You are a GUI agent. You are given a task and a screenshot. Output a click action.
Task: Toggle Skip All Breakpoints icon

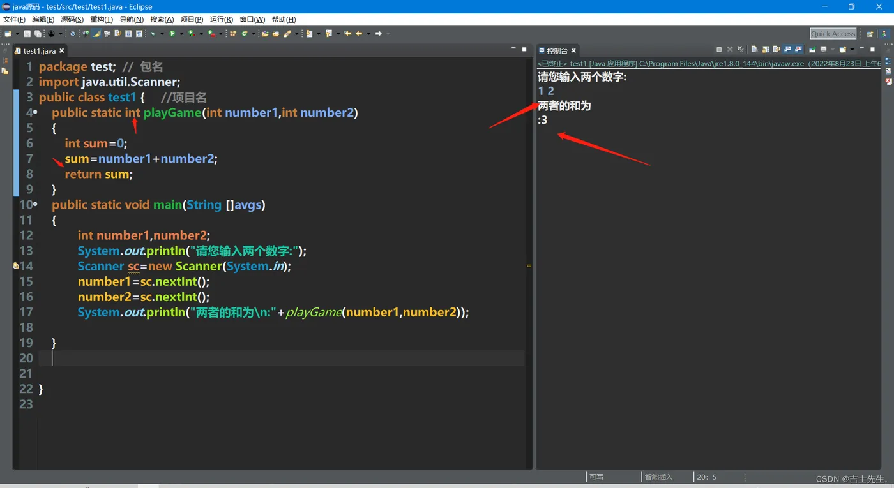(x=73, y=33)
